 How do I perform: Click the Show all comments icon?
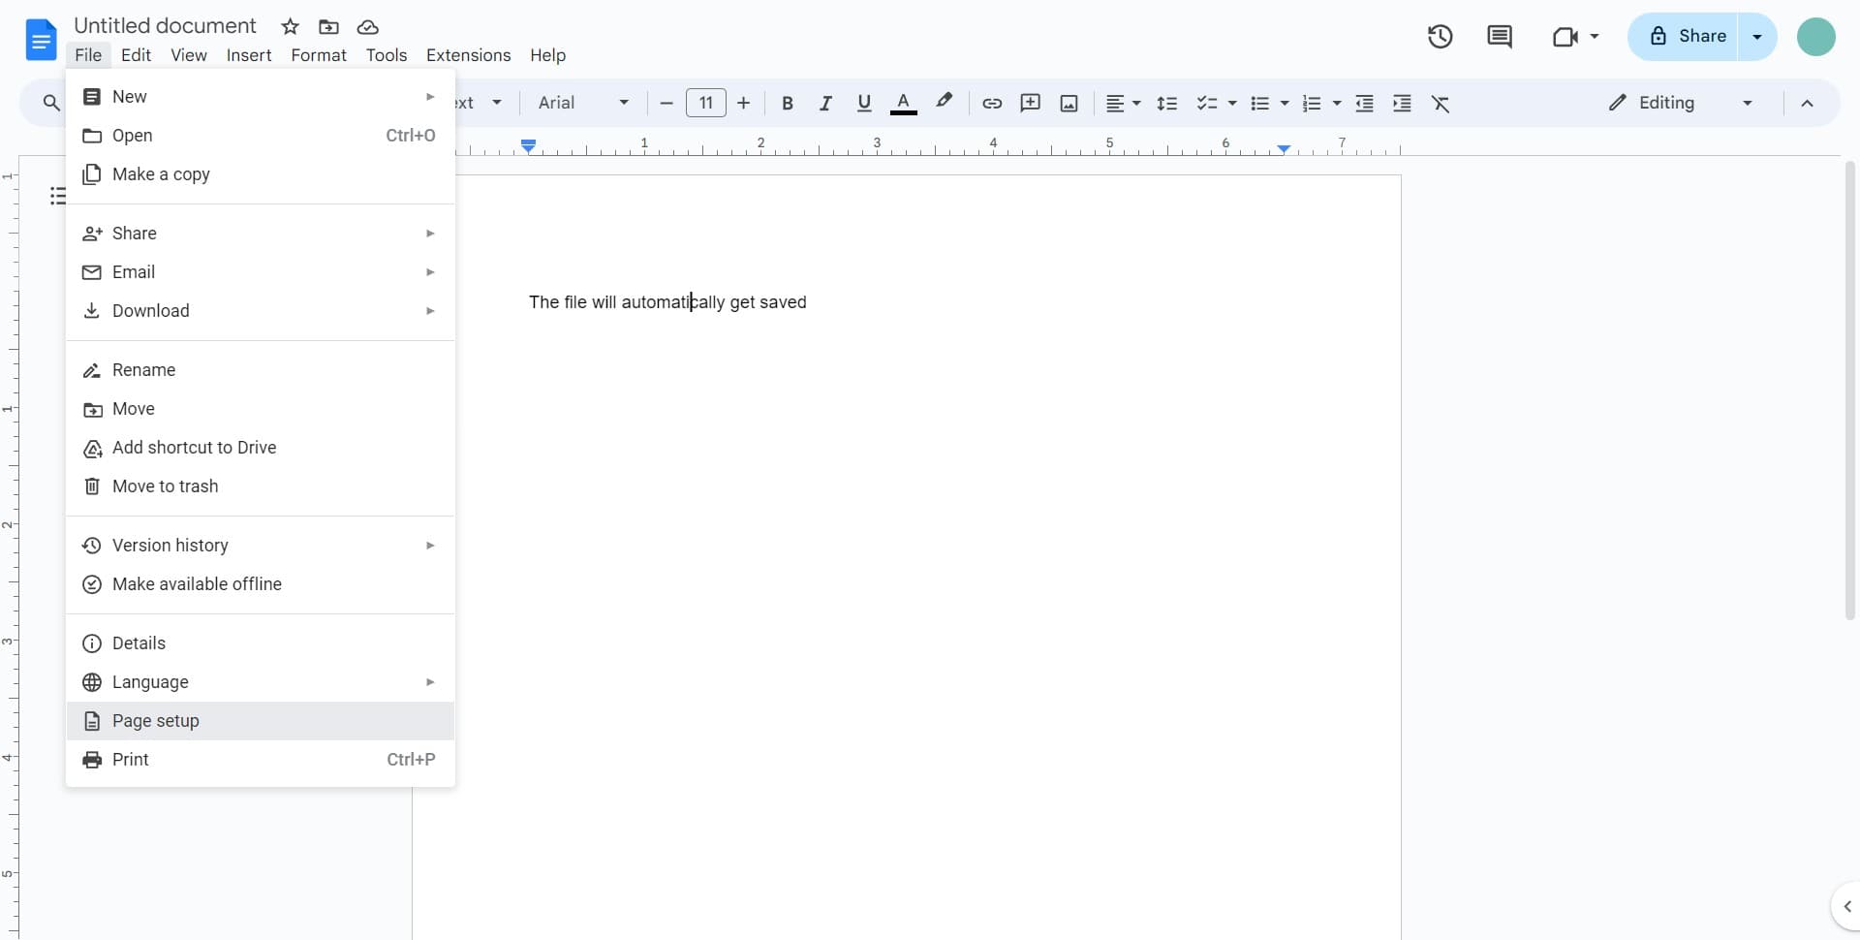pos(1500,36)
